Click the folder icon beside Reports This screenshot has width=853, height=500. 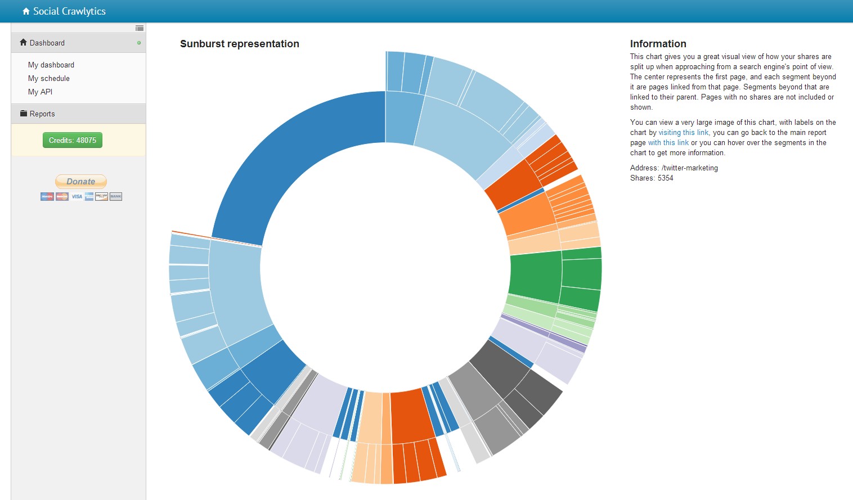click(24, 114)
